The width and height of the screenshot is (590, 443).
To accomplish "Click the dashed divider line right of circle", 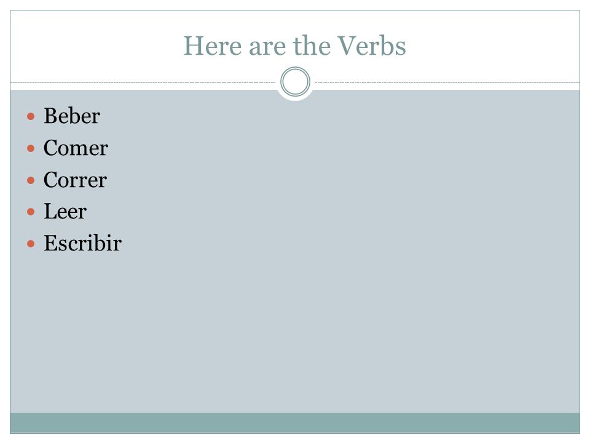I will pos(447,82).
